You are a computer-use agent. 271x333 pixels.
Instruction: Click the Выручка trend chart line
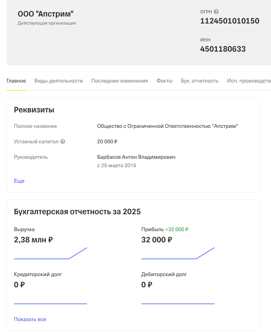point(51,253)
